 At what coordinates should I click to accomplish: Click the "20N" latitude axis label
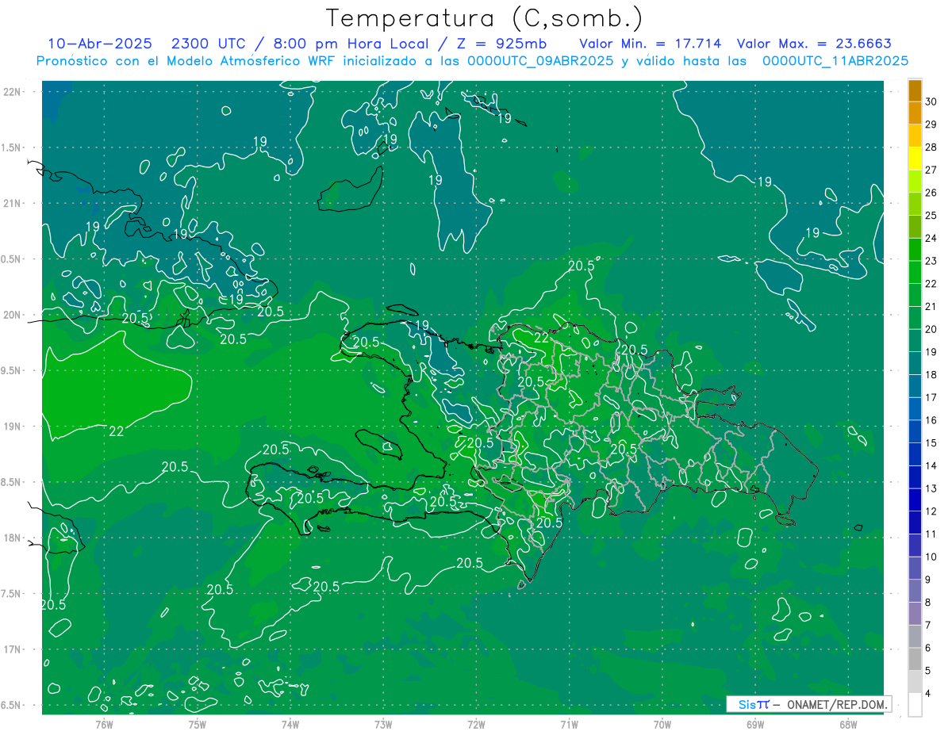pos(12,315)
